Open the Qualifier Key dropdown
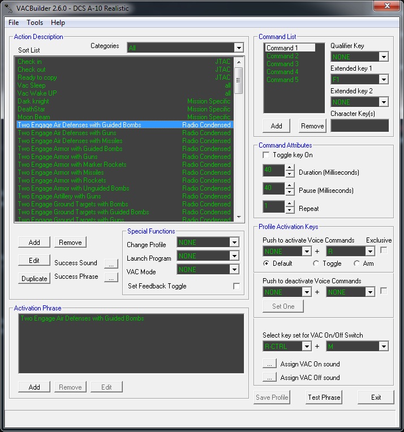This screenshot has width=404, height=432. click(x=384, y=57)
